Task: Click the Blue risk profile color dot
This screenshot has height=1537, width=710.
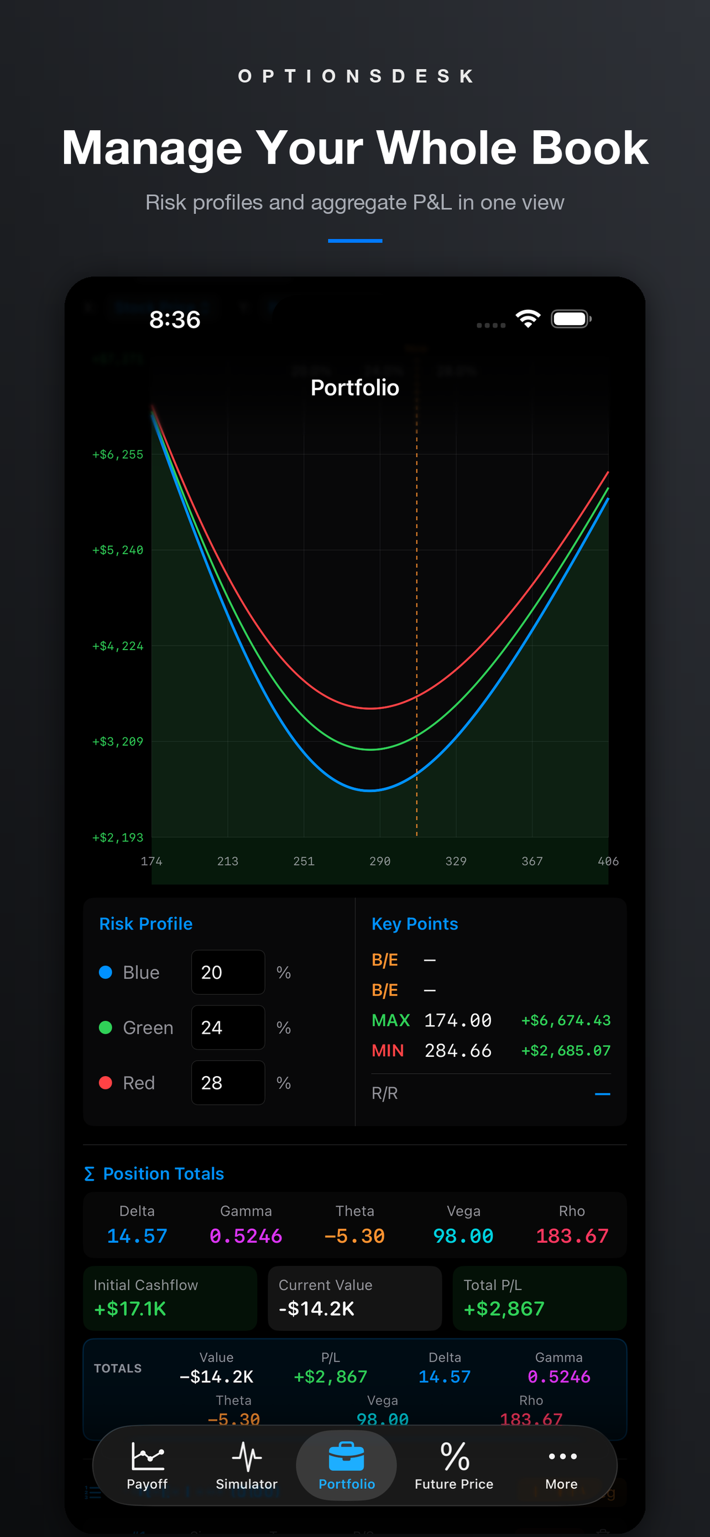Action: 106,972
